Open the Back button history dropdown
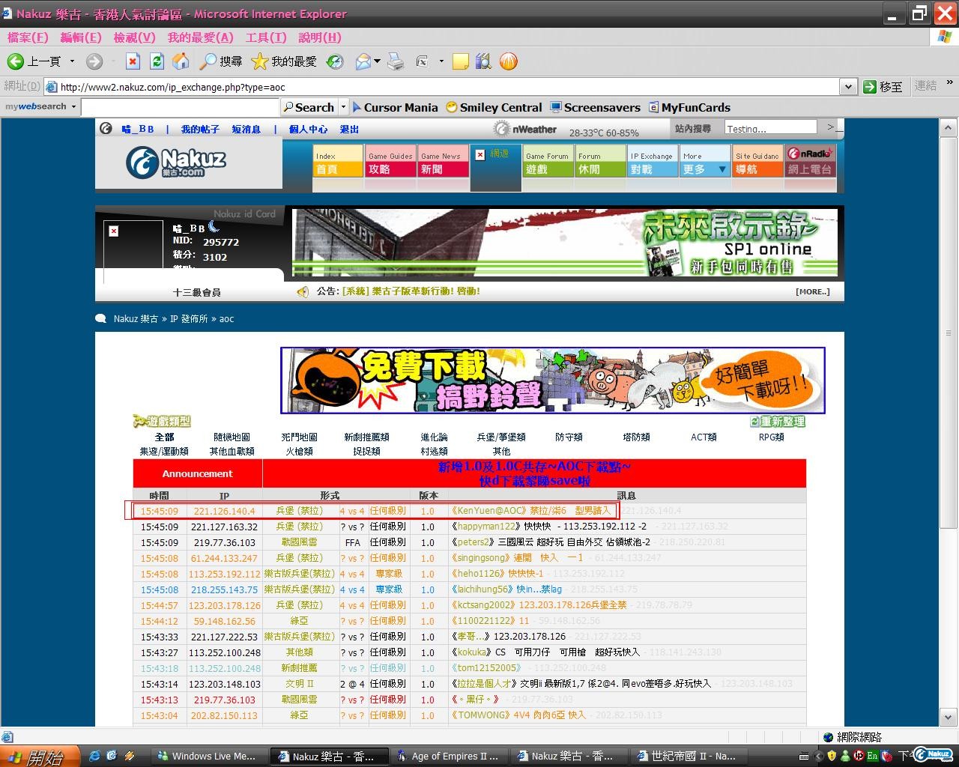Viewport: 959px width, 767px height. [73, 61]
